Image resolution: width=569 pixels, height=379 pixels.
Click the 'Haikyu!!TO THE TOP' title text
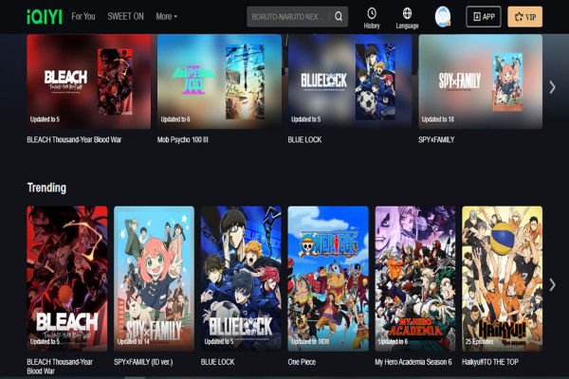490,362
